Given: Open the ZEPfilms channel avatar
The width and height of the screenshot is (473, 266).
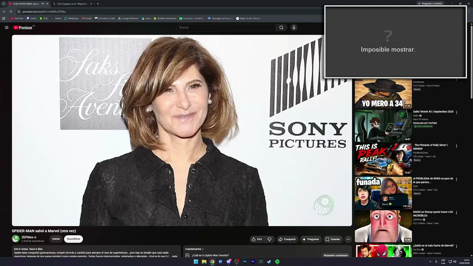Looking at the screenshot, I should coord(16,239).
